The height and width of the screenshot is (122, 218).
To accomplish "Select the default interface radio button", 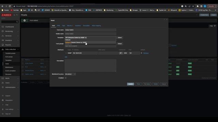I will pyautogui.click(x=142, y=53).
